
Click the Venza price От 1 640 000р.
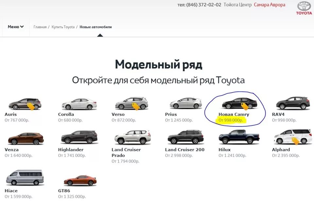(18, 155)
